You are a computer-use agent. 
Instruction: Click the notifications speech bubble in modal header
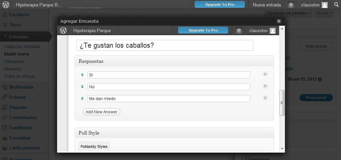(x=239, y=30)
